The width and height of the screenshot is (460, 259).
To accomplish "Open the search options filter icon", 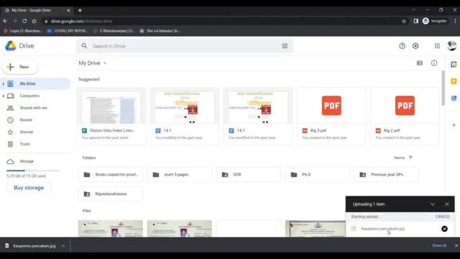I will click(x=285, y=46).
